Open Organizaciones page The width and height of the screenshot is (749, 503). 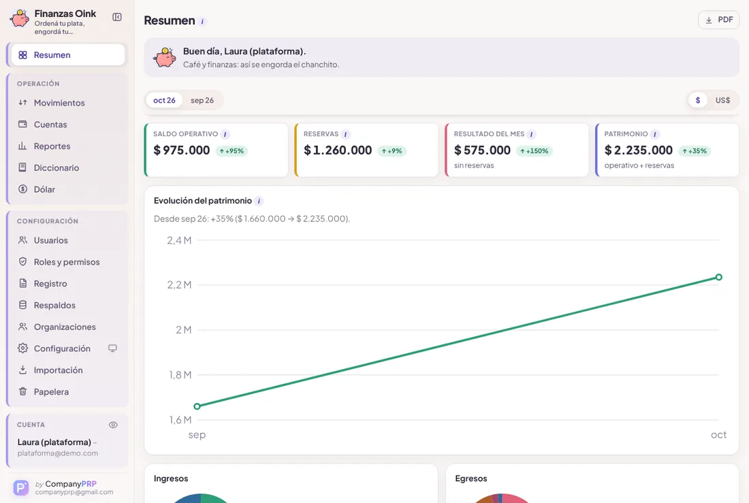click(68, 327)
